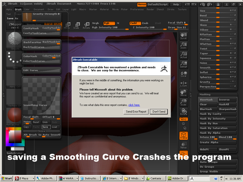243x182 pixels.
Task: Expand the 4 WinRAR taskbar group dropdown
Action: coord(77,178)
